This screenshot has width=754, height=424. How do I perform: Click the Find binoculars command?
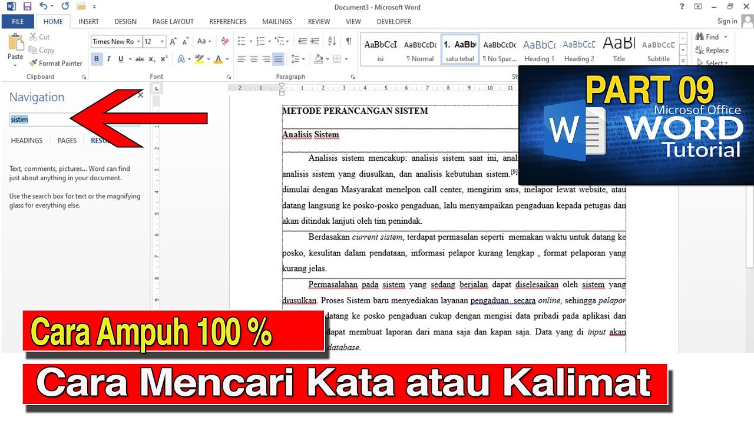(x=706, y=37)
